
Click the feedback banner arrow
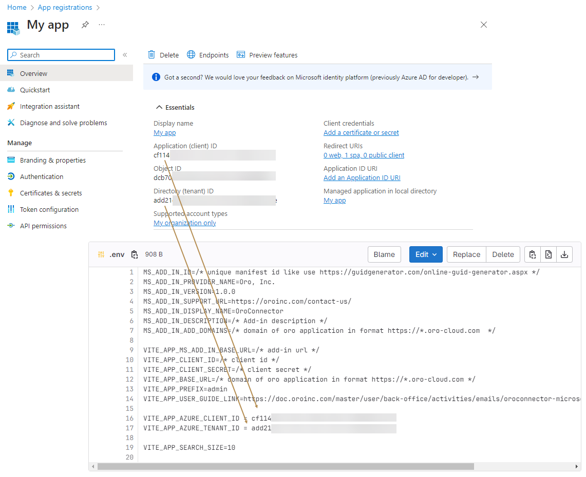tap(476, 77)
